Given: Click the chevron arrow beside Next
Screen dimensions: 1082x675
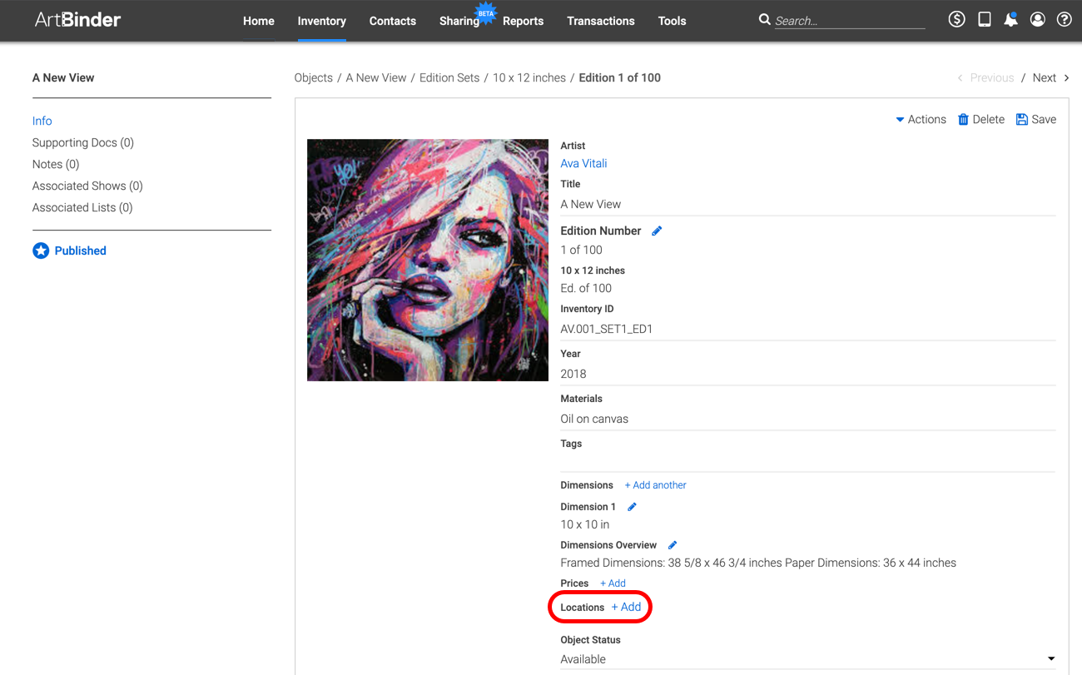Looking at the screenshot, I should 1067,77.
